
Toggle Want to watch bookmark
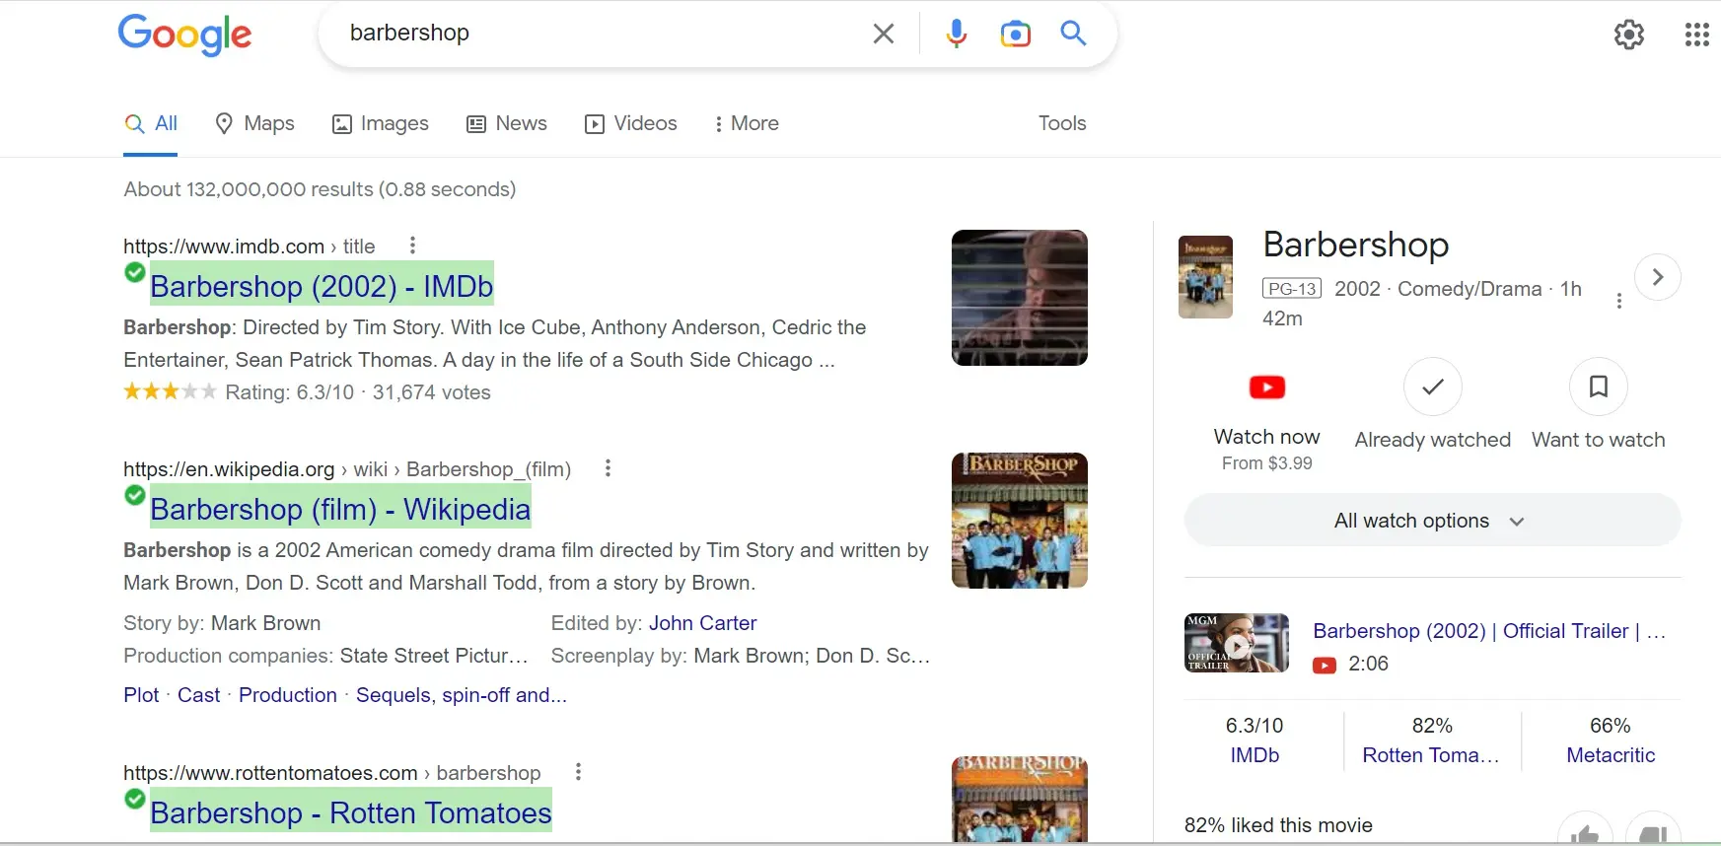pos(1598,388)
